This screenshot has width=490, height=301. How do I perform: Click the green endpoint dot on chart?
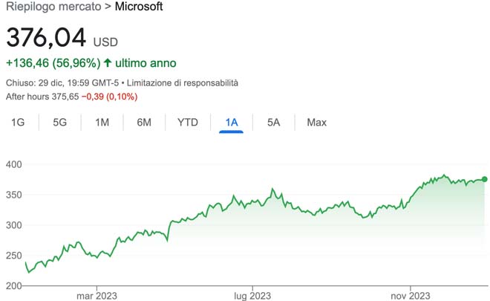(485, 179)
